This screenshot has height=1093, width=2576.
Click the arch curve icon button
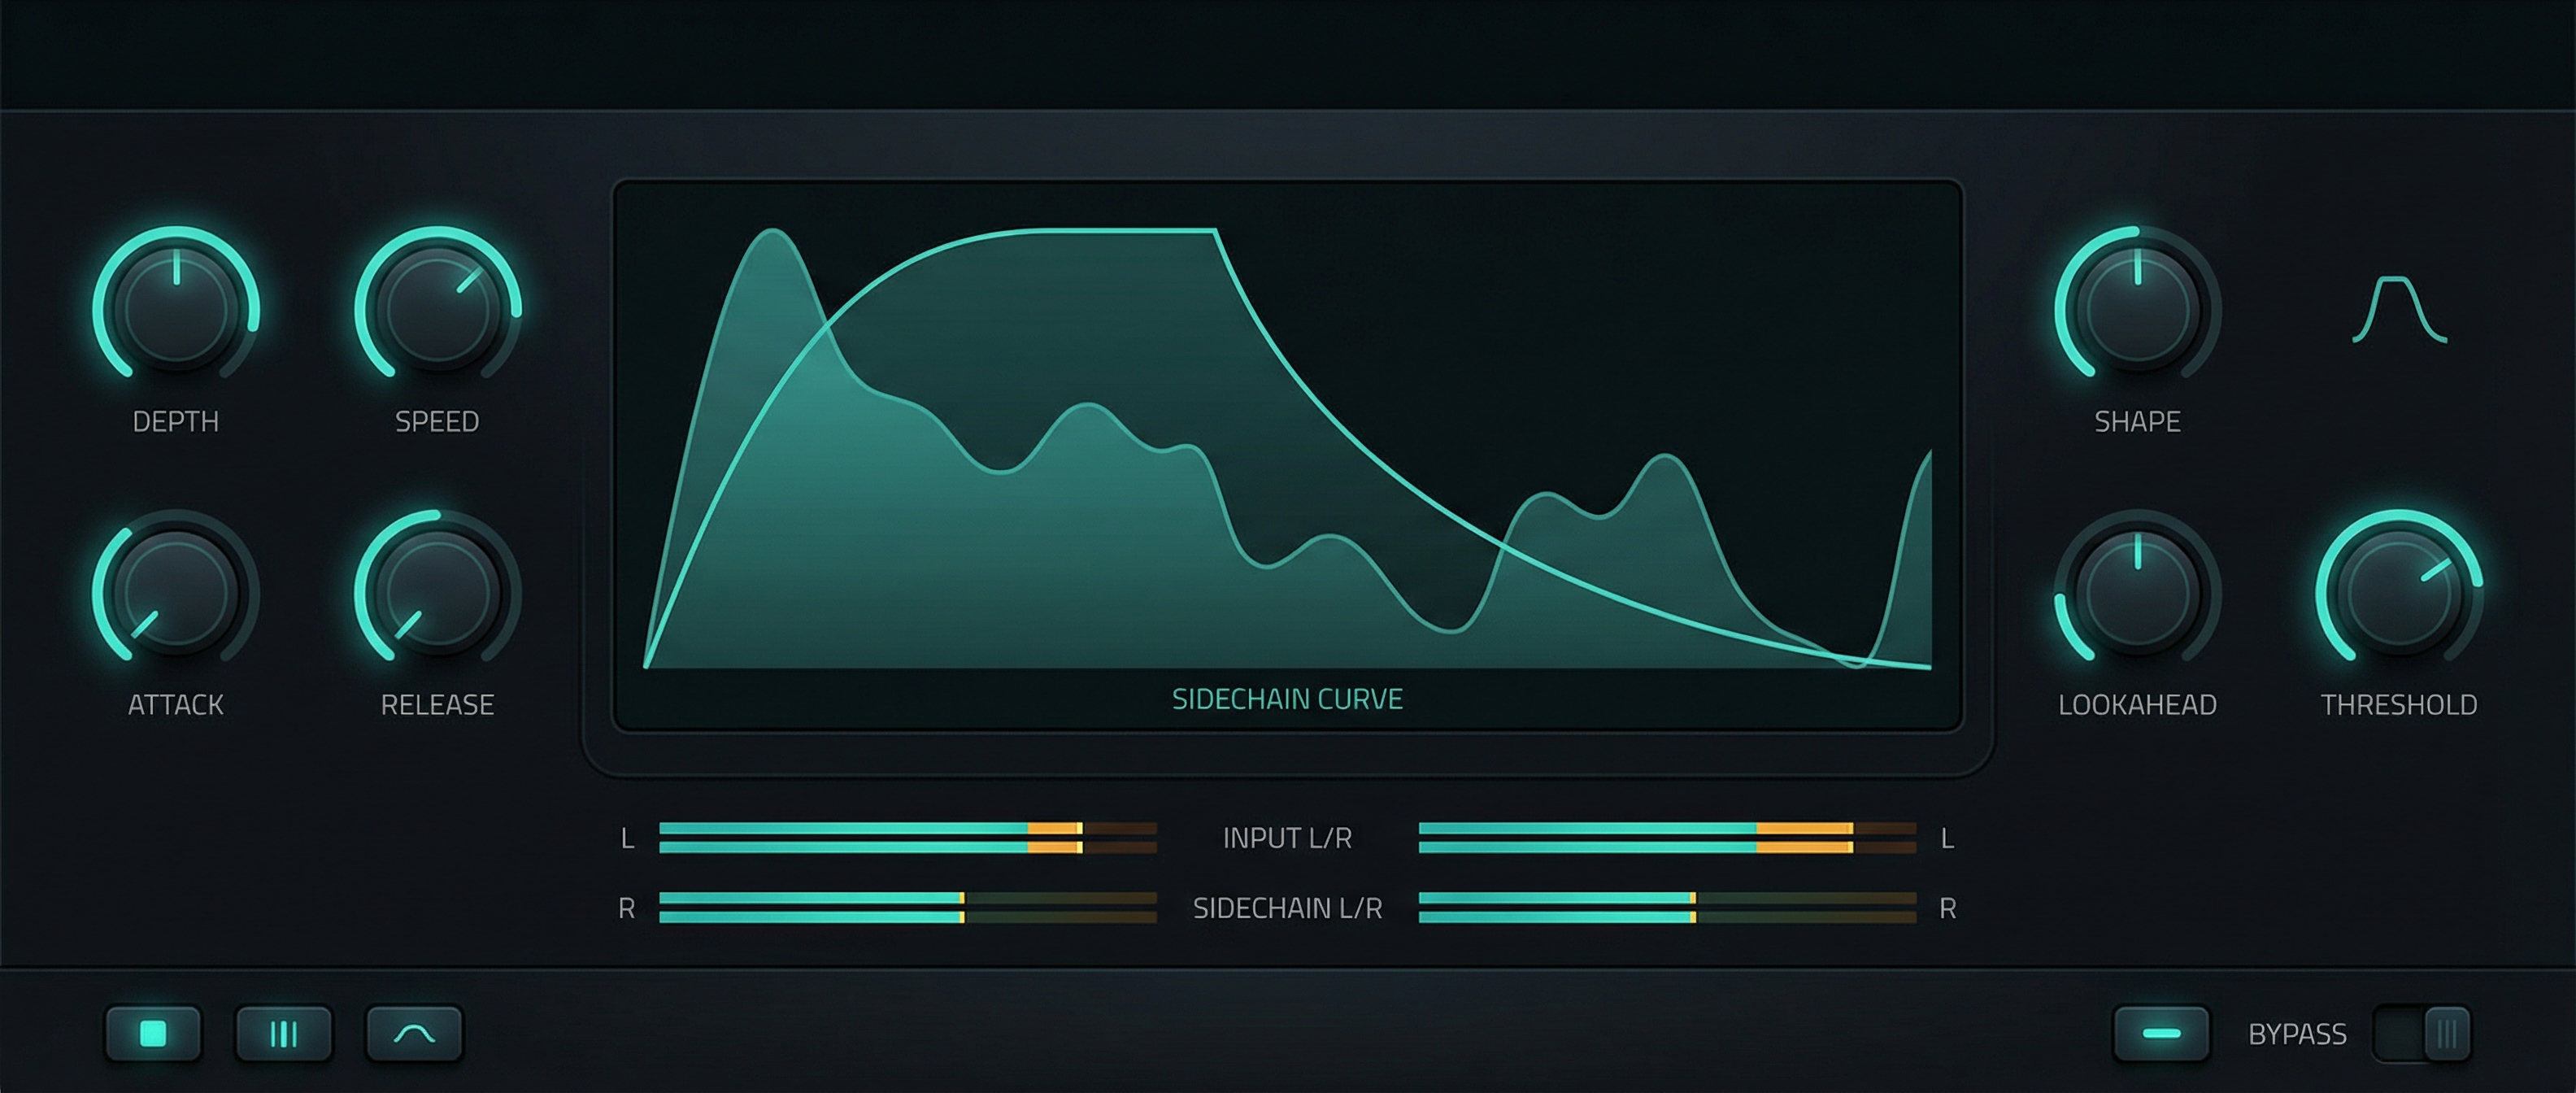(x=414, y=1033)
